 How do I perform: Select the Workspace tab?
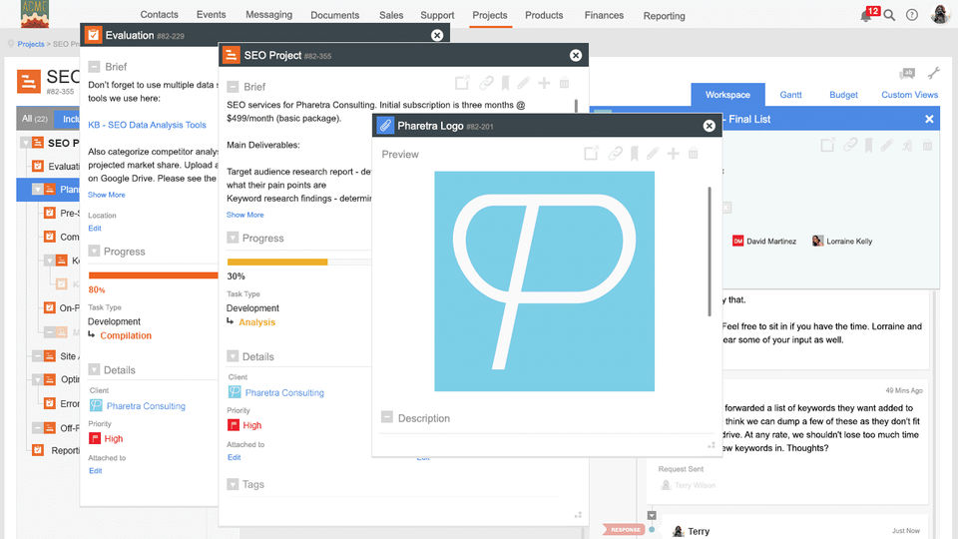point(727,95)
